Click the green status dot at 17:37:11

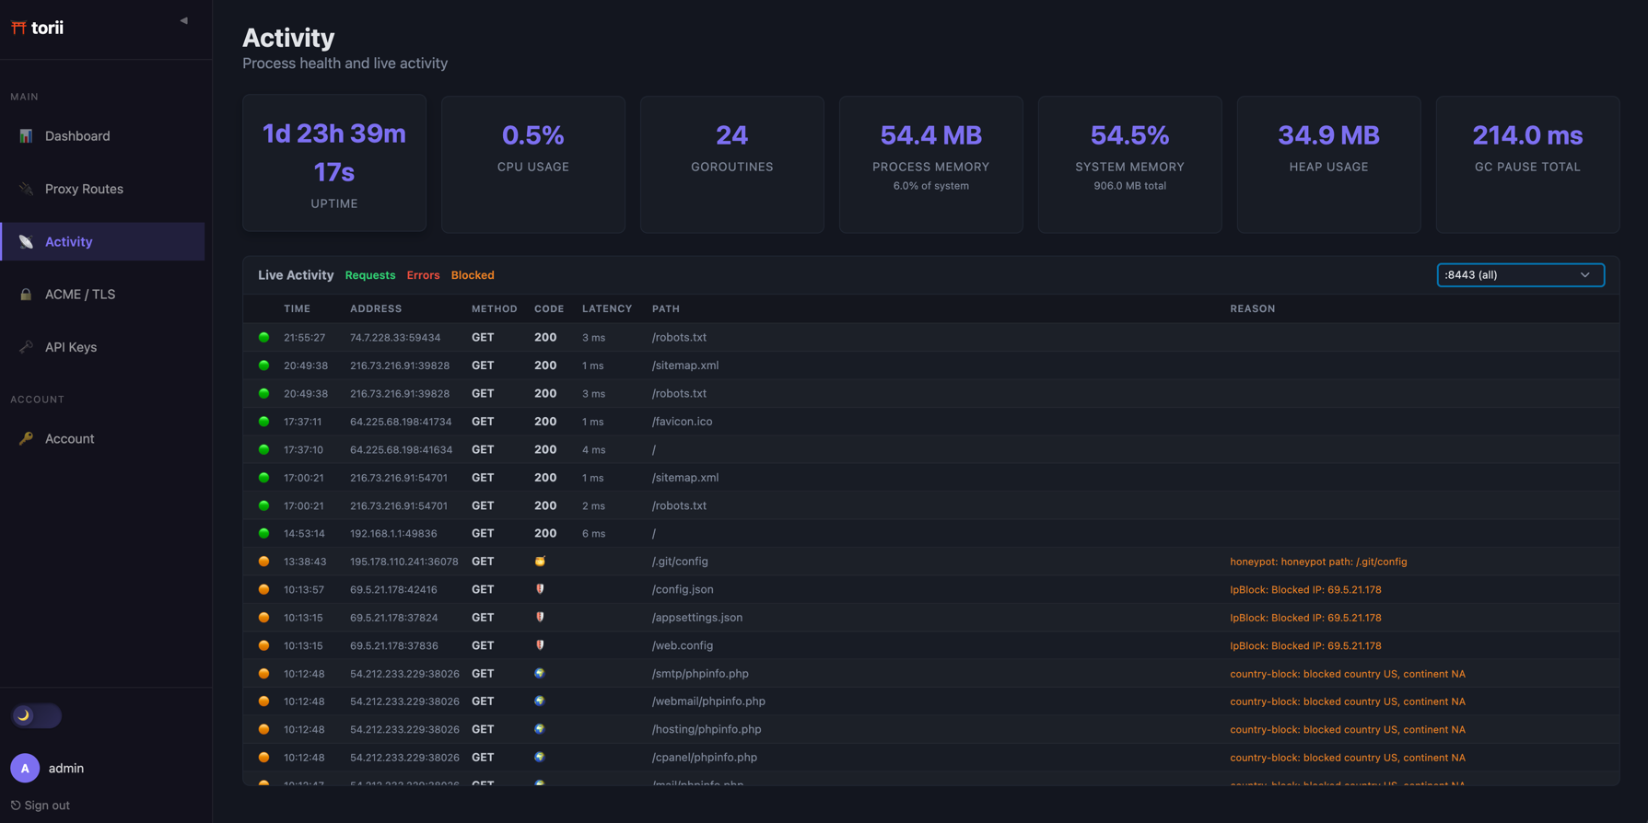tap(263, 422)
